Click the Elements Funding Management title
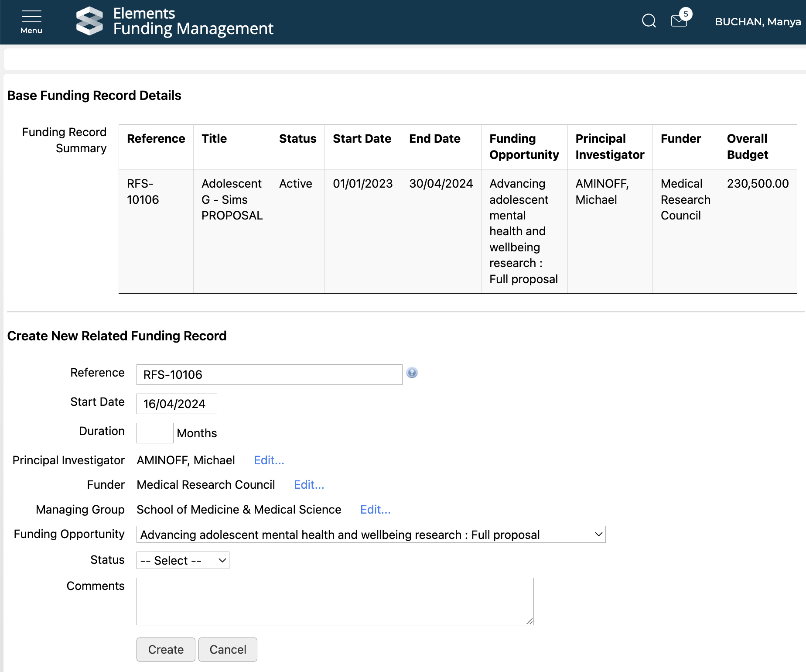This screenshot has height=672, width=806. [x=193, y=21]
